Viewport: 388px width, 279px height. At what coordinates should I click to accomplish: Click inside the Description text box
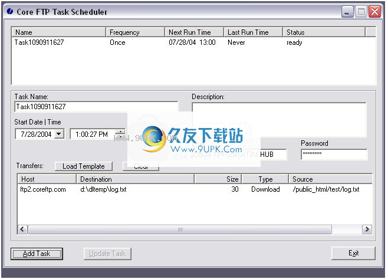[279, 120]
